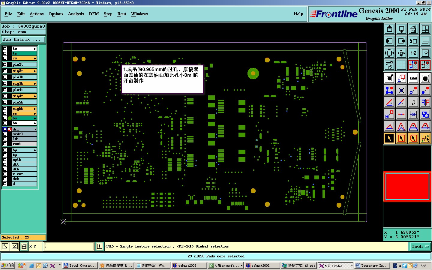Toggle display checkbox for layer 'sig3b'
Screen dimensions: 432x270
point(5,83)
